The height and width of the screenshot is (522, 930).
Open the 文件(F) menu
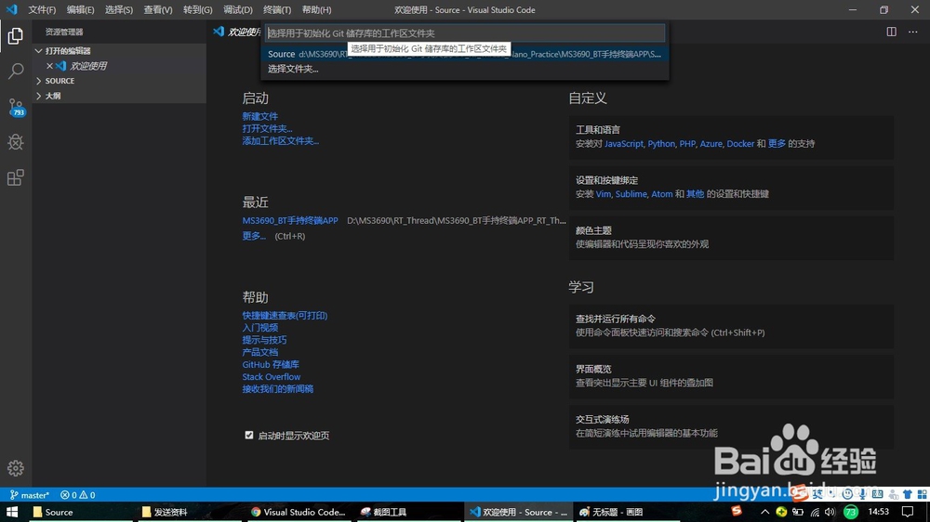(x=42, y=10)
